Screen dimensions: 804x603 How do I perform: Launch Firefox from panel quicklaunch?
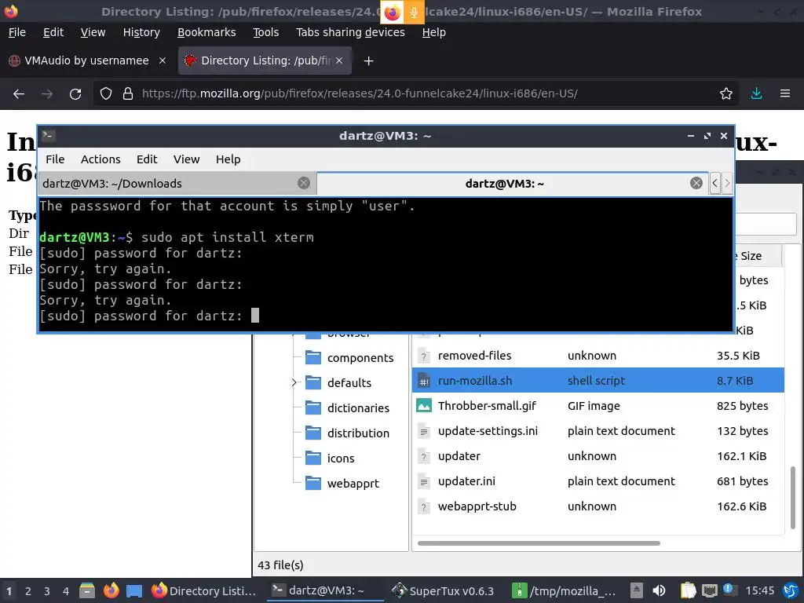point(111,590)
